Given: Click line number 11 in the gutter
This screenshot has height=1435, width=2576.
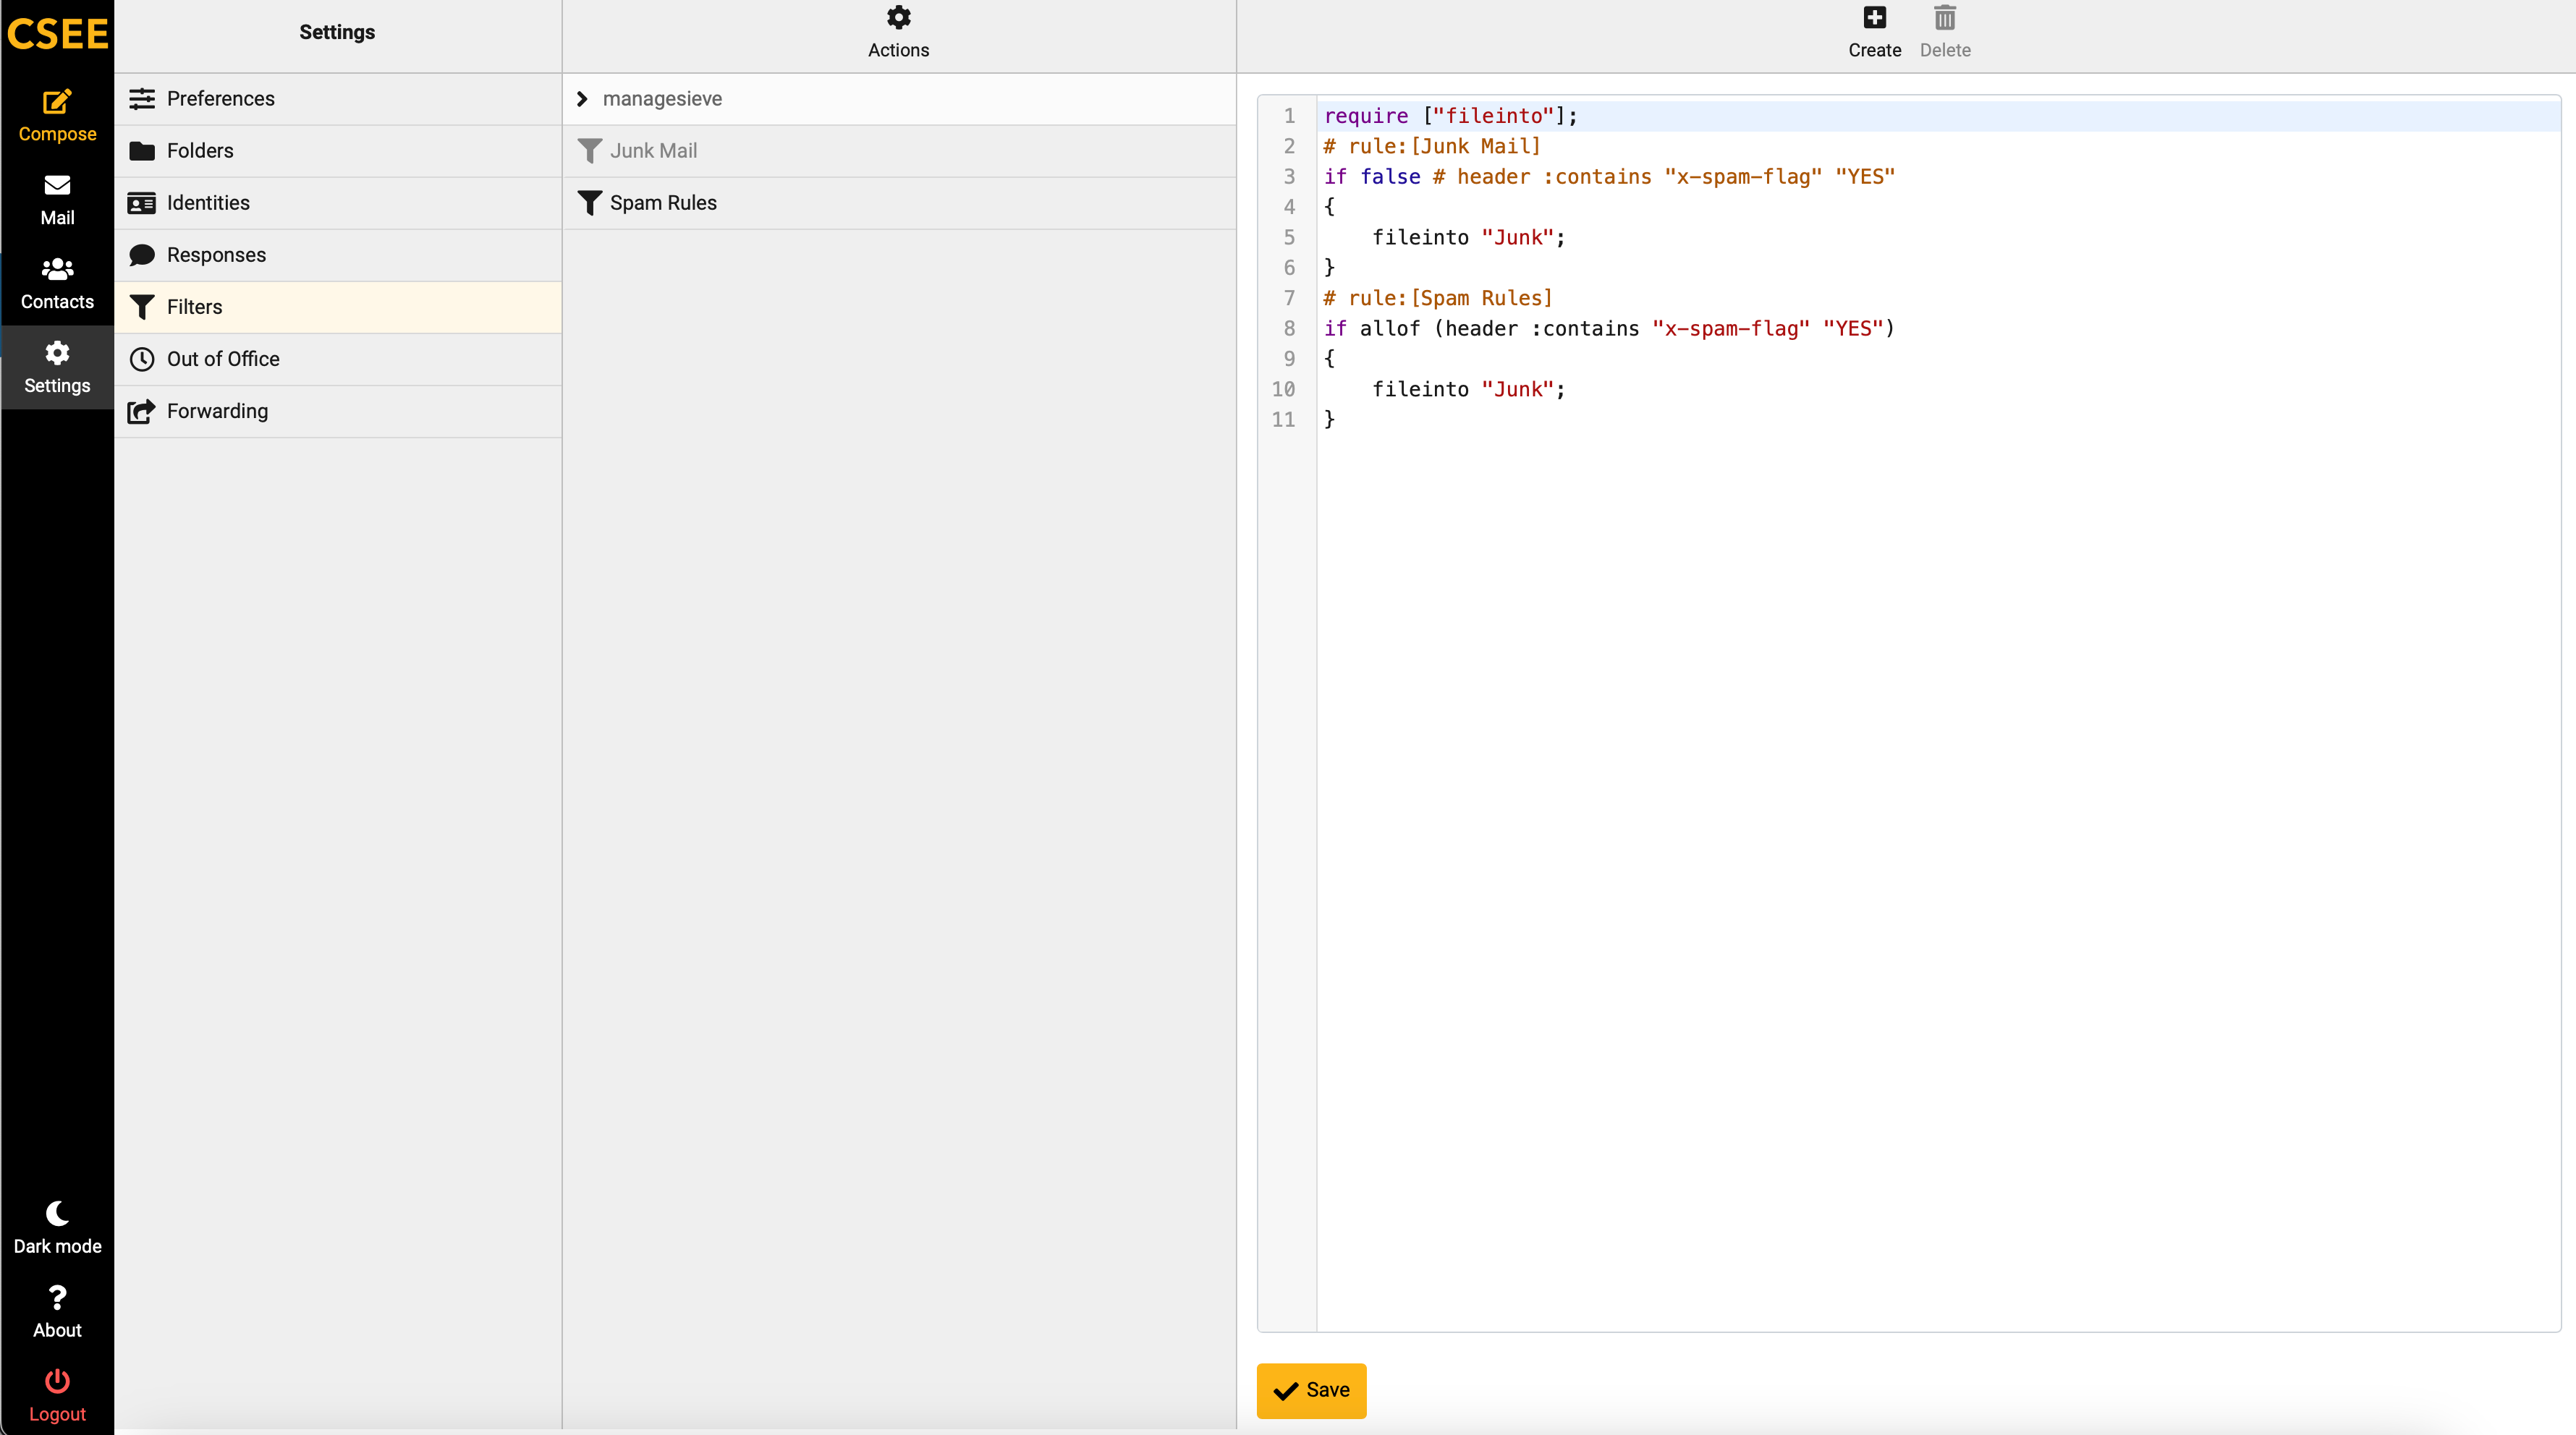Looking at the screenshot, I should 1283,420.
